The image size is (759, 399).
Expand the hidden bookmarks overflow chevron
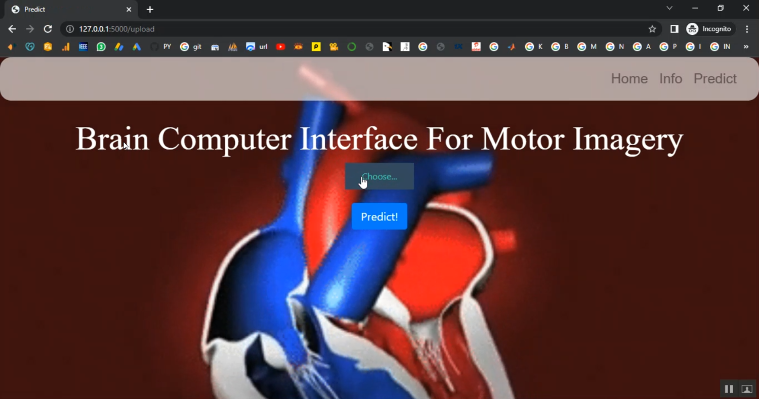tap(746, 47)
